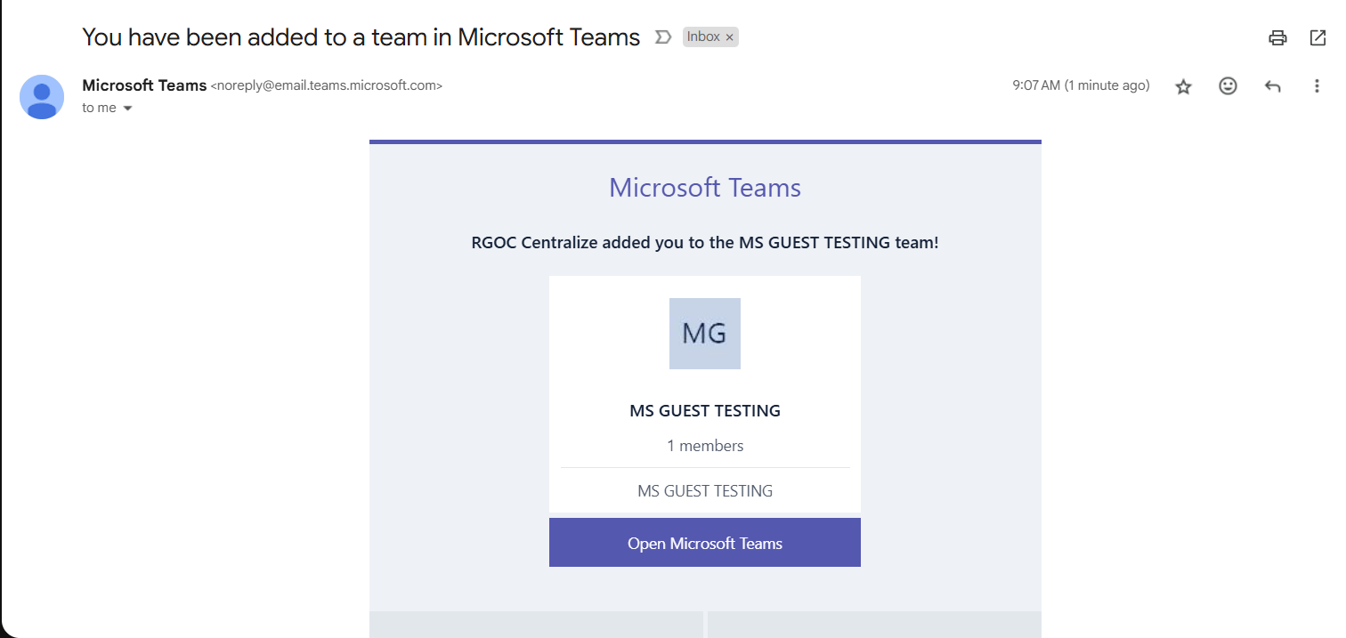Click the Microsoft Teams heading in the email
1346x638 pixels.
pos(705,188)
